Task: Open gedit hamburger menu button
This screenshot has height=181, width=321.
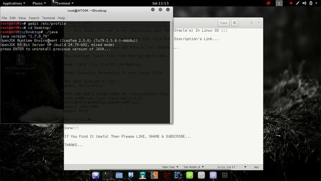Action: 234,23
